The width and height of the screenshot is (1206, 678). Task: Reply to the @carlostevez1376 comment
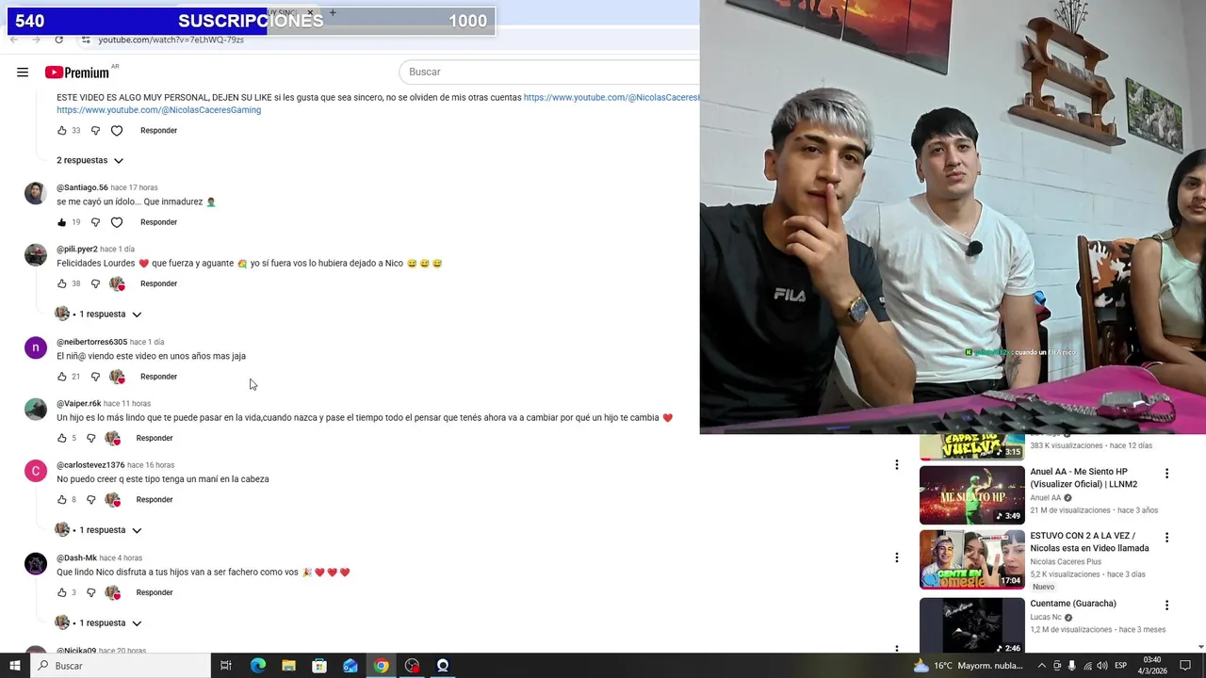[x=155, y=500]
